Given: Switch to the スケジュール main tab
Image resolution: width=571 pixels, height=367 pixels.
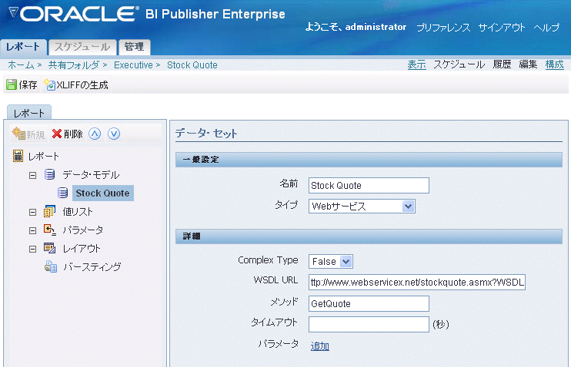Looking at the screenshot, I should [82, 48].
